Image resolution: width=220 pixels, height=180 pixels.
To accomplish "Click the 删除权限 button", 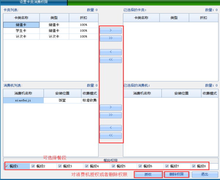I will (176, 175).
